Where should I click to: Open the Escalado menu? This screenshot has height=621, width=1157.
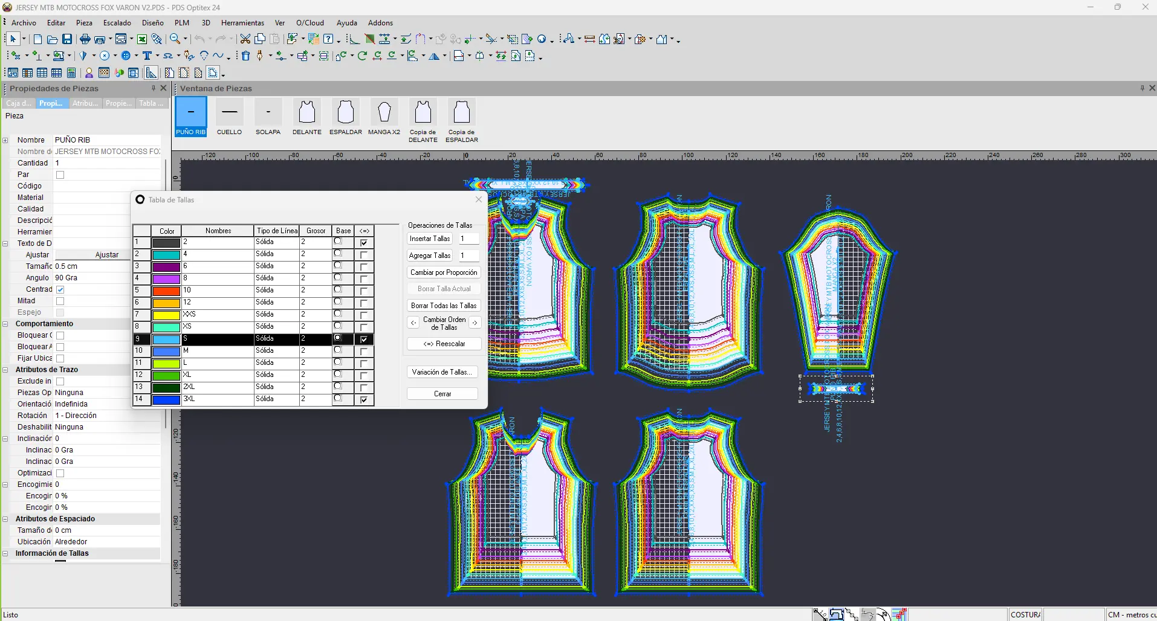pos(117,23)
